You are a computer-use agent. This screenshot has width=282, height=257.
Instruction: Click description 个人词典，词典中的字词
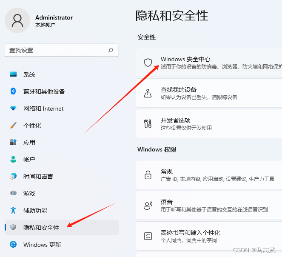188,240
